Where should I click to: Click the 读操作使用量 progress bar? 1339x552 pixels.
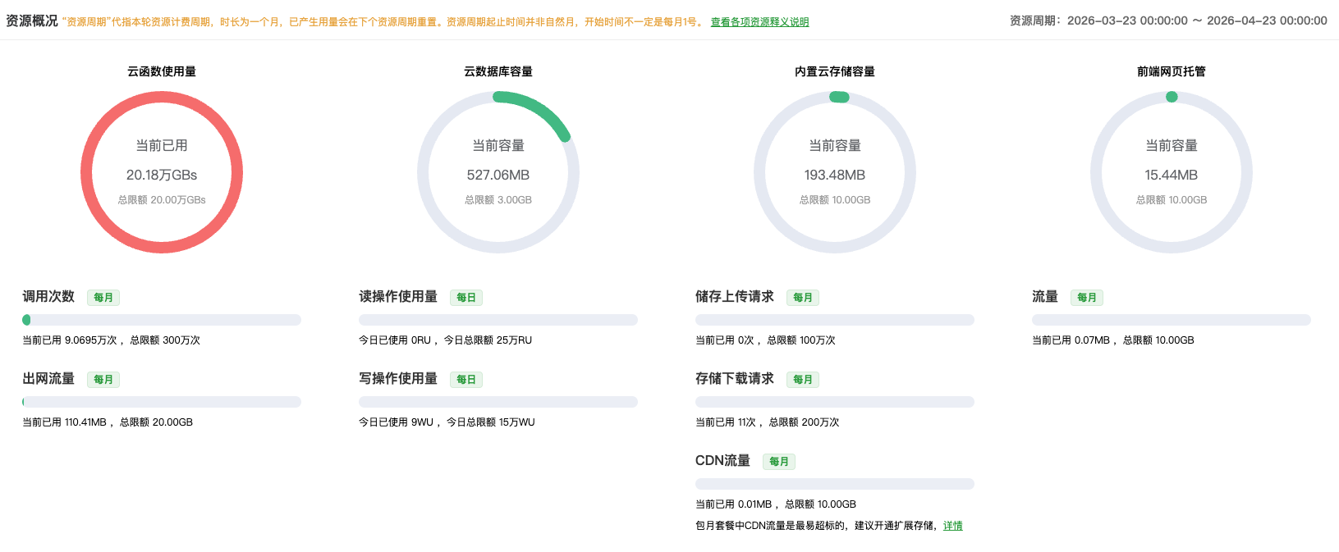tap(498, 320)
